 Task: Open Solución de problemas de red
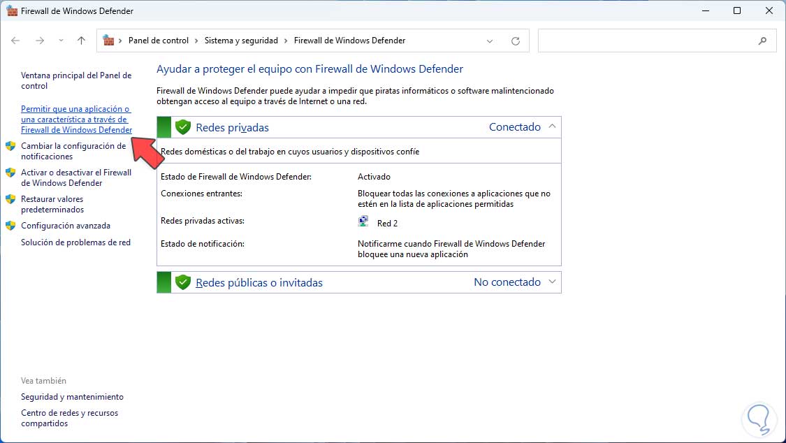(75, 242)
